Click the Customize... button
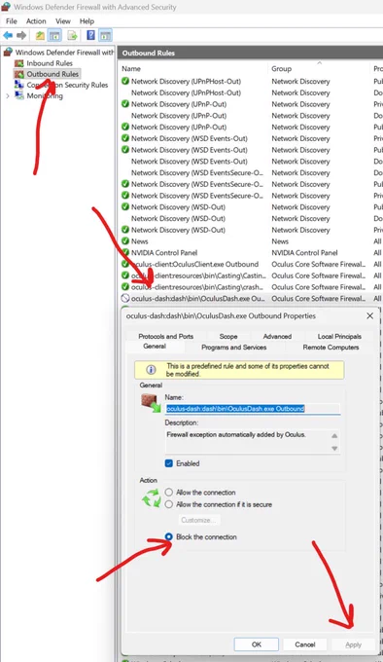383x662 pixels. click(198, 520)
